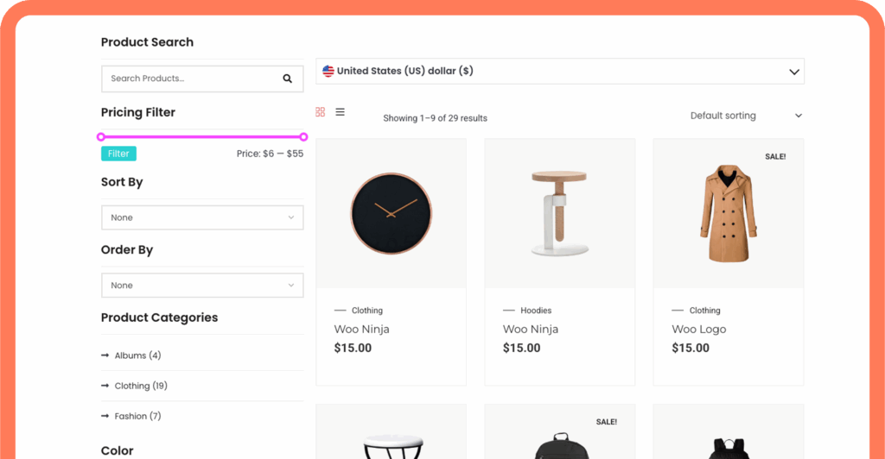Image resolution: width=885 pixels, height=459 pixels.
Task: Click the Search Products input field
Action: (190, 79)
